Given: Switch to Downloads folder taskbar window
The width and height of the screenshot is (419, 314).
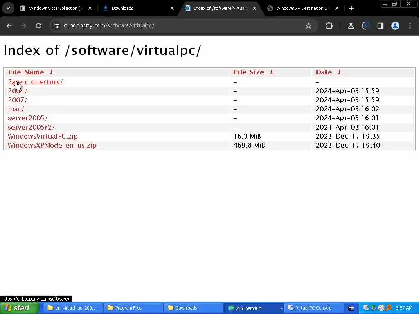Looking at the screenshot, I should point(193,308).
